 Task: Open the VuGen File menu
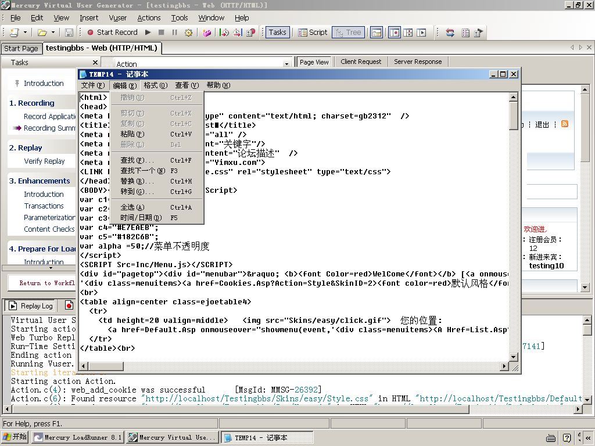(x=16, y=18)
